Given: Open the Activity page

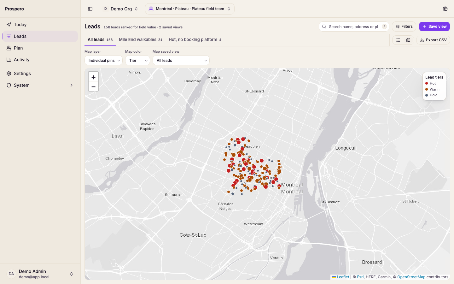Looking at the screenshot, I should [x=40, y=60].
